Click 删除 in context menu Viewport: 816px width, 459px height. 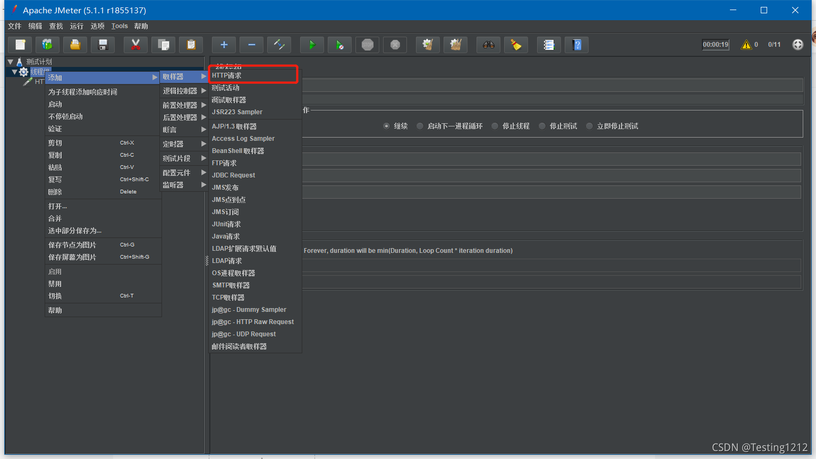103,192
